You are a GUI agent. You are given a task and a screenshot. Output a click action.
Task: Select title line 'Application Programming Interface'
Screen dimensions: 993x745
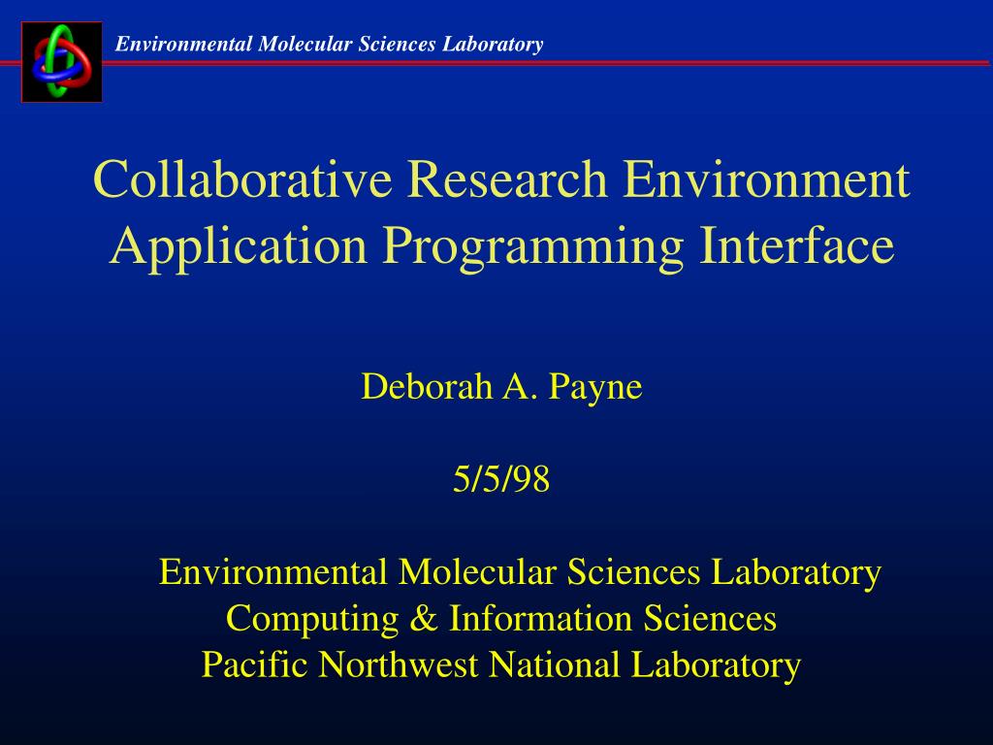tap(502, 247)
